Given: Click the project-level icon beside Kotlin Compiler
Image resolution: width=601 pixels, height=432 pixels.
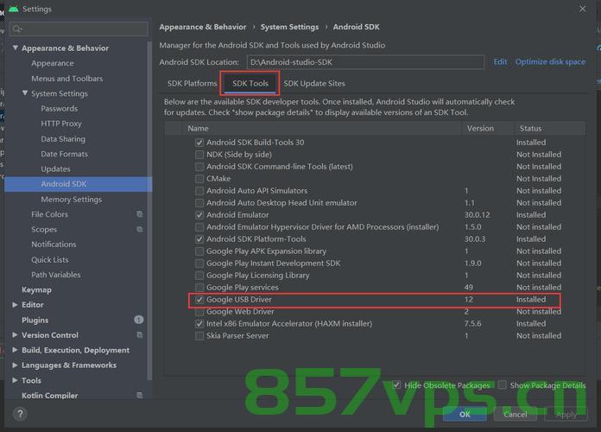Looking at the screenshot, I should 140,395.
